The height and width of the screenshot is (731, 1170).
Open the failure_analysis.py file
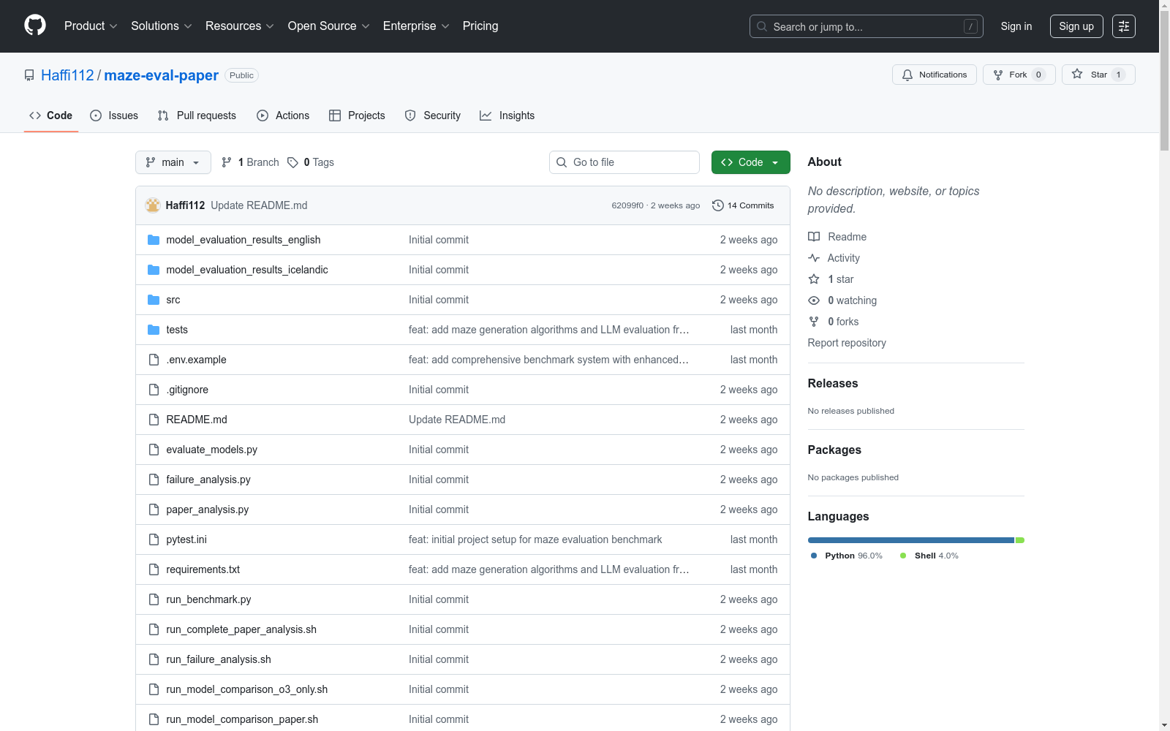coord(208,480)
